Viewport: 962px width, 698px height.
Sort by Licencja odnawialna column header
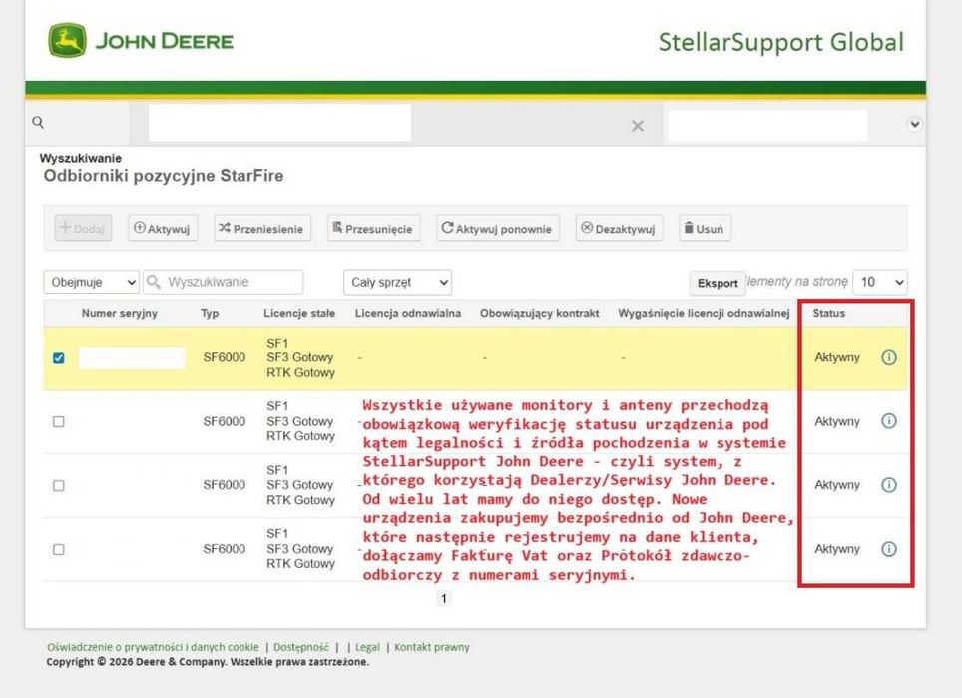(x=408, y=314)
